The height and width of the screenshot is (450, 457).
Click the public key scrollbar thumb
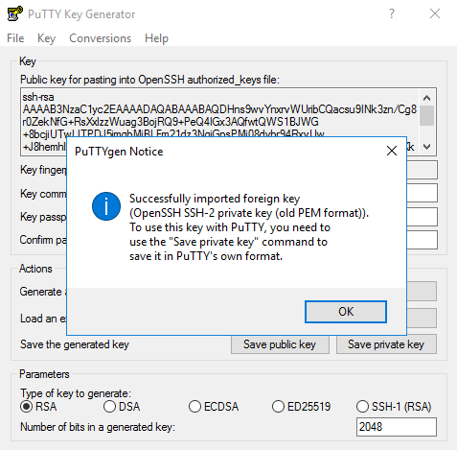point(426,116)
